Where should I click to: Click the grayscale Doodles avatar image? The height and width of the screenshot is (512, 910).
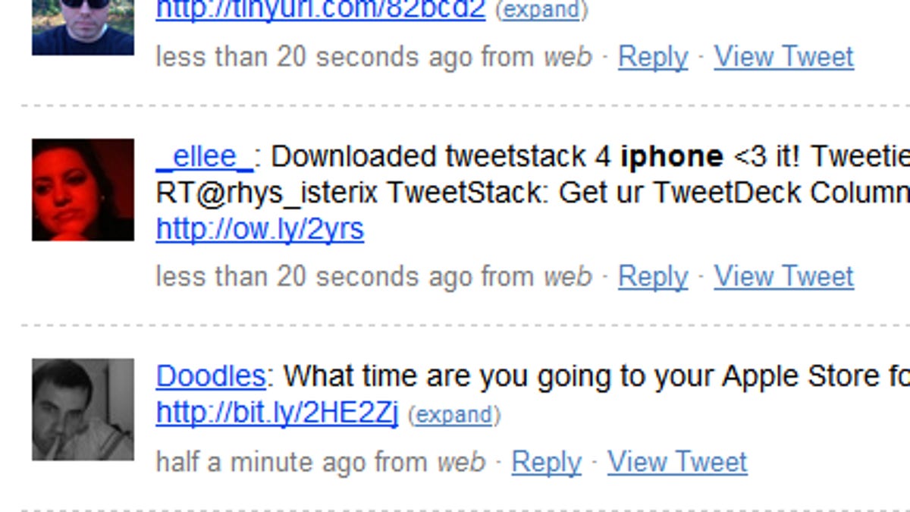point(83,410)
